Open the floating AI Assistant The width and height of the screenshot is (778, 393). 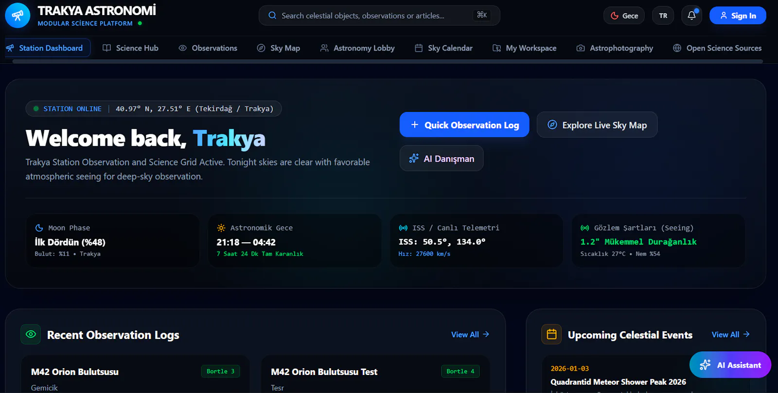tap(730, 365)
